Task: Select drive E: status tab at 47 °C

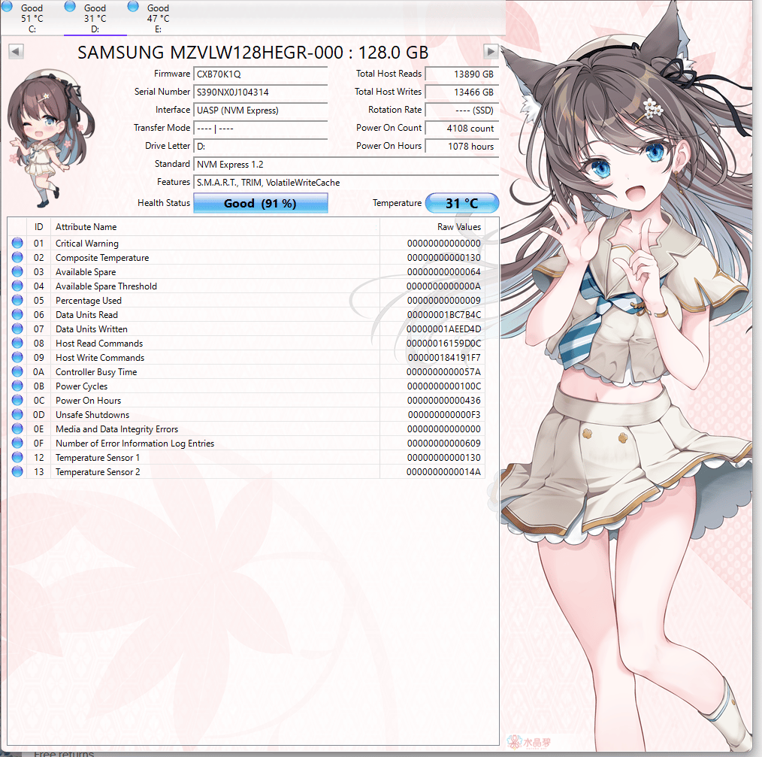Action: coord(159,18)
